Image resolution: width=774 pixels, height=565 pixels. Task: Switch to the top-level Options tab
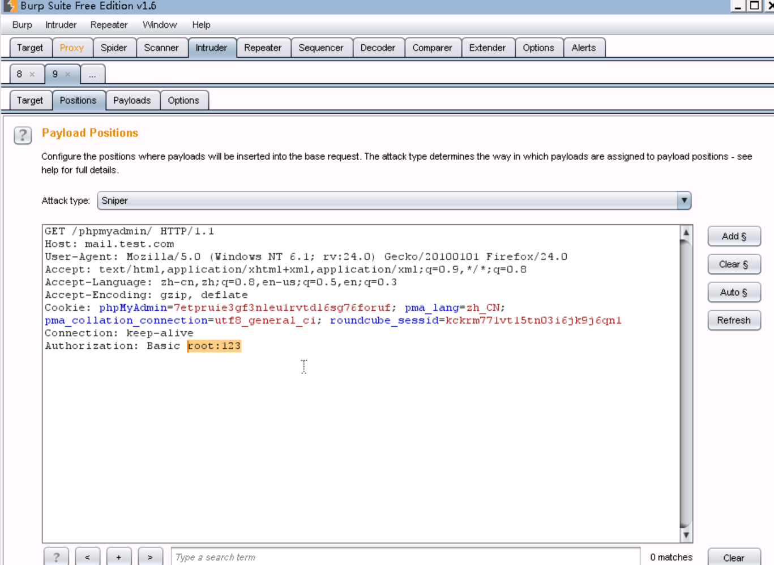[x=538, y=48]
